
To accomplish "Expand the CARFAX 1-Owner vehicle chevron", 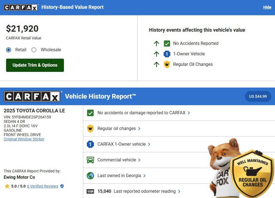I will (x=149, y=144).
